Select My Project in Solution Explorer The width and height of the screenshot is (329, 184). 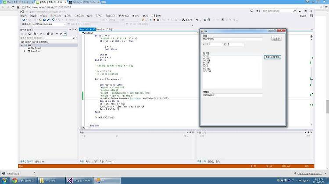tap(36, 48)
